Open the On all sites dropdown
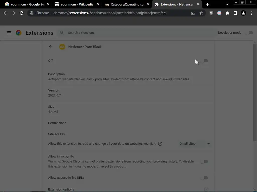 pos(194,144)
